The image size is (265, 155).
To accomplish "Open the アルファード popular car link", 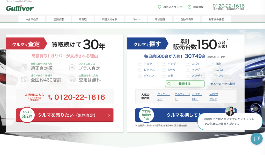I will click(x=182, y=94).
